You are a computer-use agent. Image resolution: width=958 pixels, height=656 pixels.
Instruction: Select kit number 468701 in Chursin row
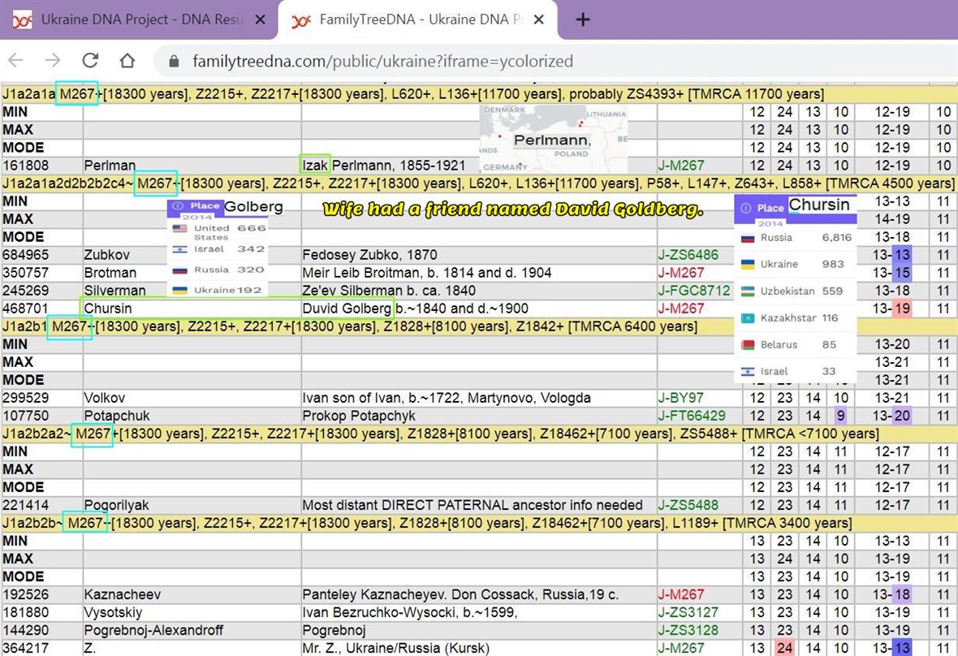tap(24, 309)
